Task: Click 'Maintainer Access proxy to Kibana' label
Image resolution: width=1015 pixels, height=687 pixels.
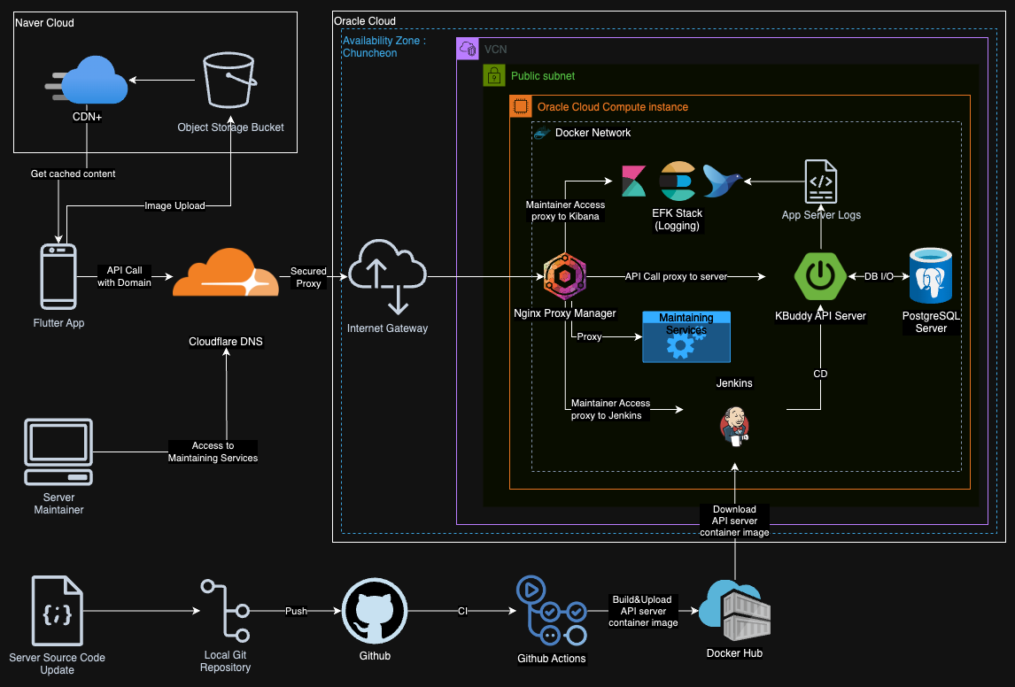Action: [x=565, y=210]
